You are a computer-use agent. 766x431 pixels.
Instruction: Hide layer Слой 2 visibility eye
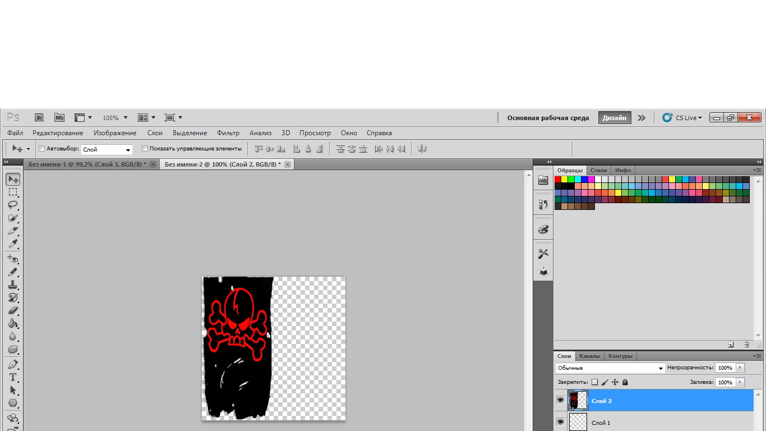point(560,400)
